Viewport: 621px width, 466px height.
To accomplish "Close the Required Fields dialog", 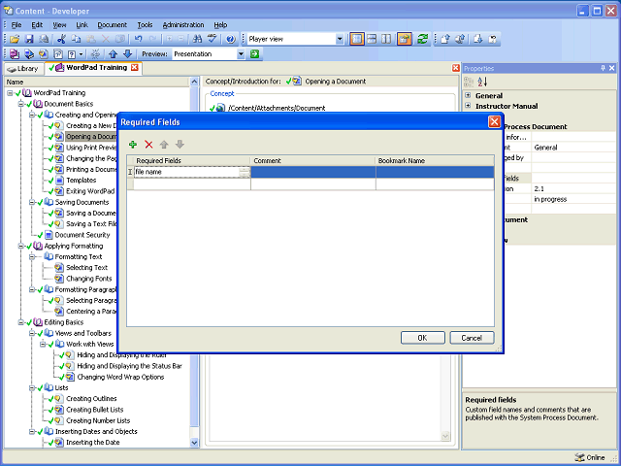I will pos(494,122).
